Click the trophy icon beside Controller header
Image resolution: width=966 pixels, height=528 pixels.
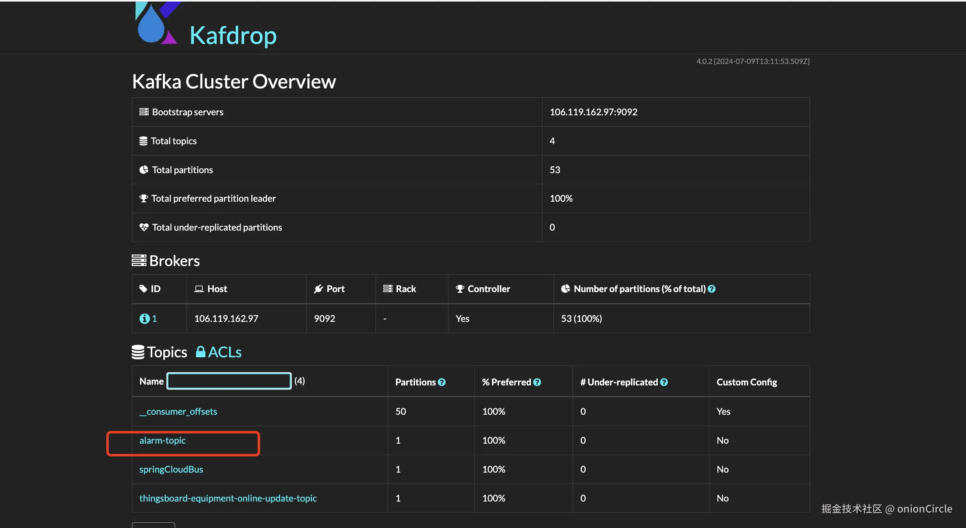pyautogui.click(x=460, y=289)
